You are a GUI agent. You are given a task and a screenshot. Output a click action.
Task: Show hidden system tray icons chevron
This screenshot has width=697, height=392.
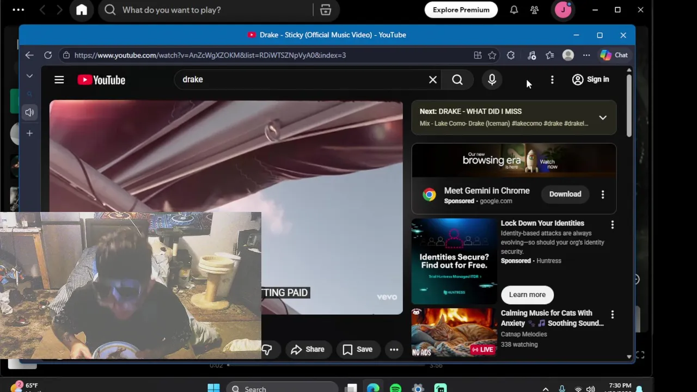(546, 389)
